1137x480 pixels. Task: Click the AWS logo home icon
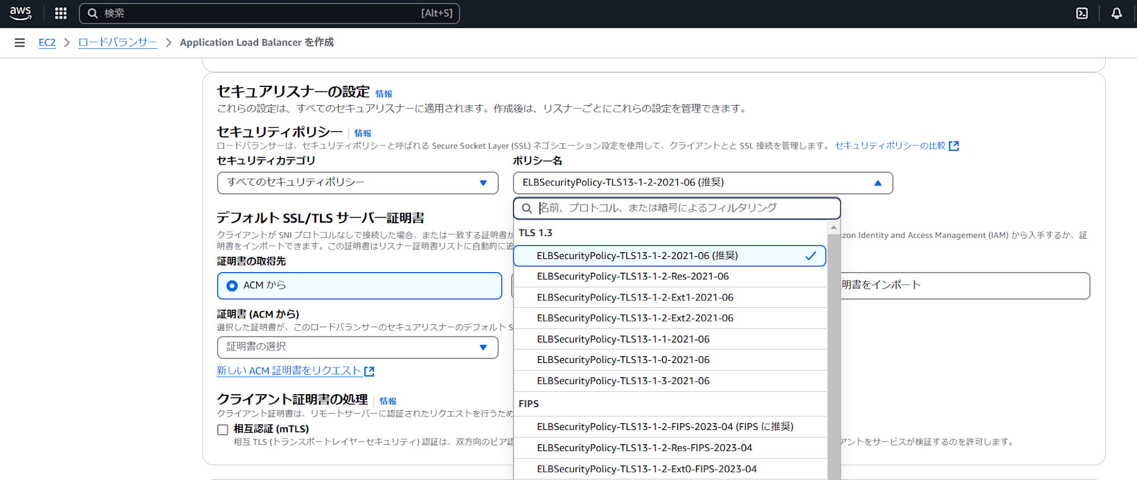[x=20, y=13]
